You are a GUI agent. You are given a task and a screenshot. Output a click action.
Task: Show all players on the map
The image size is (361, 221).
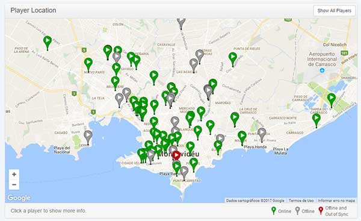click(x=335, y=11)
